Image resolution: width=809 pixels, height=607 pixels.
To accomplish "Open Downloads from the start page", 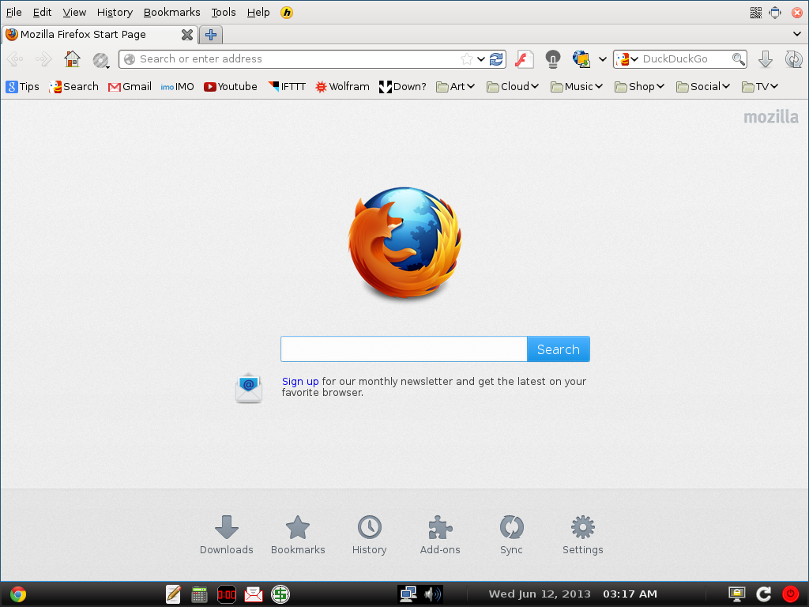I will [x=227, y=535].
